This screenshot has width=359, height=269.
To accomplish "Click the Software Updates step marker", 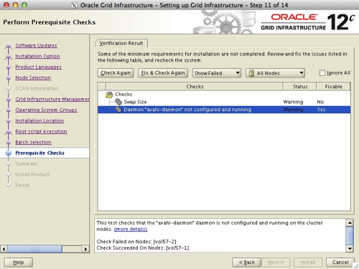I will [x=9, y=45].
